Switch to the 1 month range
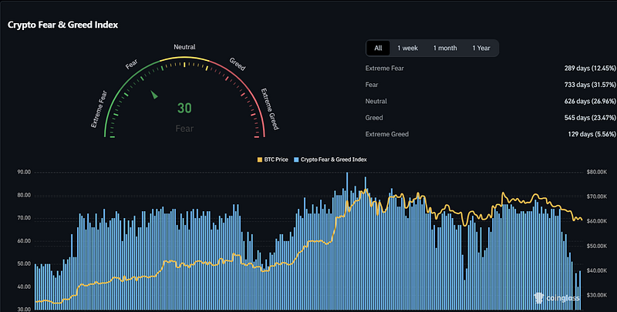The image size is (617, 312). pyautogui.click(x=445, y=48)
